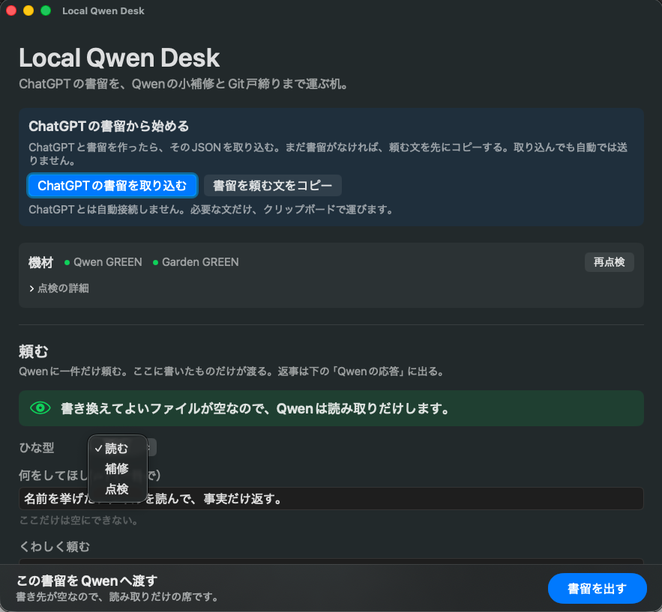This screenshot has height=612, width=662.
Task: Click the 書留を出す button
Action: pos(597,588)
